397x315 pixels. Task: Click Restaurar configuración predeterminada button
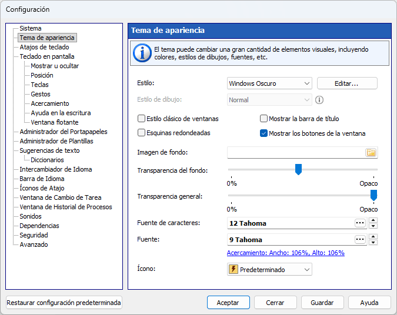pyautogui.click(x=64, y=303)
